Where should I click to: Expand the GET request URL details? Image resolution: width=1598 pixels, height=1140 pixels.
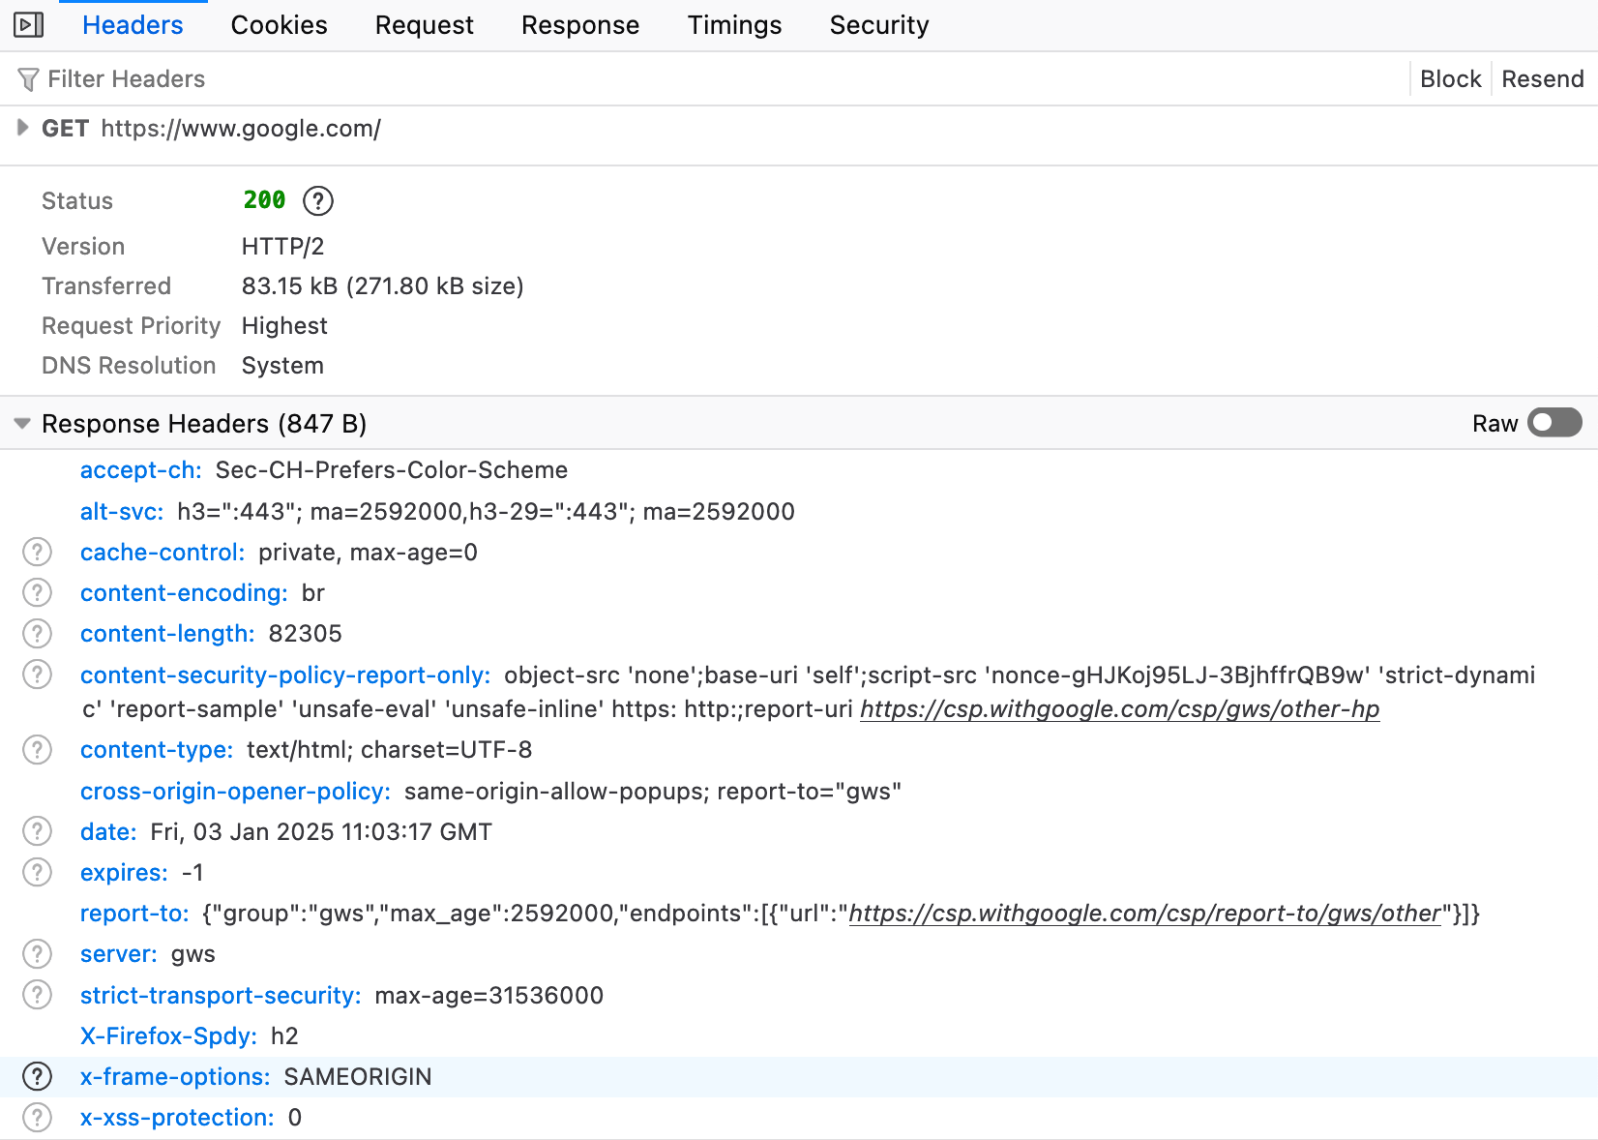[x=22, y=128]
